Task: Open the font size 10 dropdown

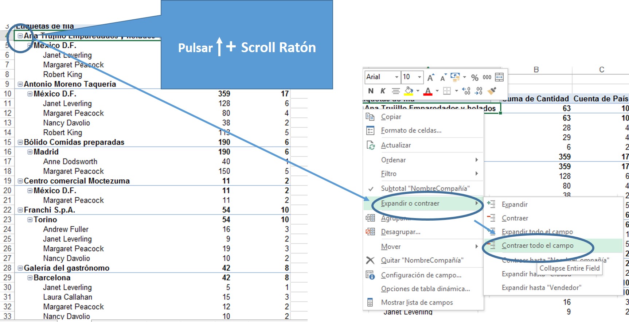Action: 419,77
